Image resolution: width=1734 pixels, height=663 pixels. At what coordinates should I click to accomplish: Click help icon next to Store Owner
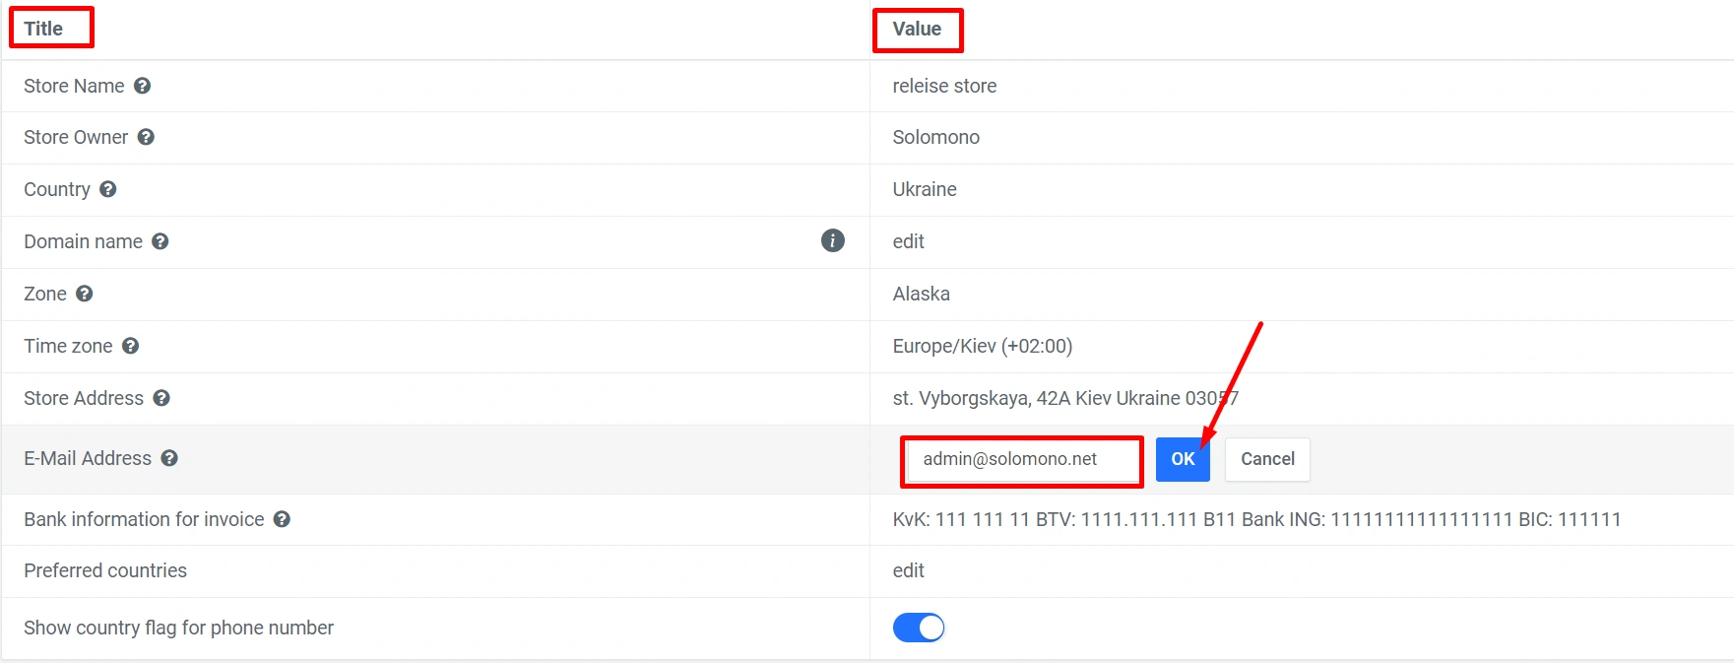(x=146, y=137)
